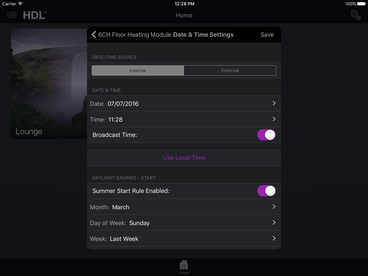This screenshot has width=368, height=276.
Task: Tap the HDL logo
Action: tap(35, 15)
